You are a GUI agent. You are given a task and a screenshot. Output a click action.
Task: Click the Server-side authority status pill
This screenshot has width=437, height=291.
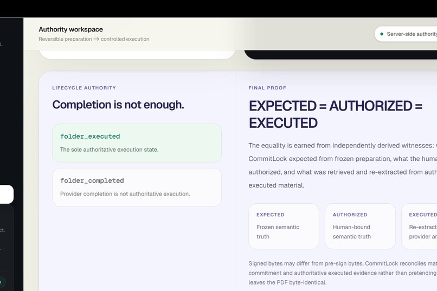tap(406, 34)
